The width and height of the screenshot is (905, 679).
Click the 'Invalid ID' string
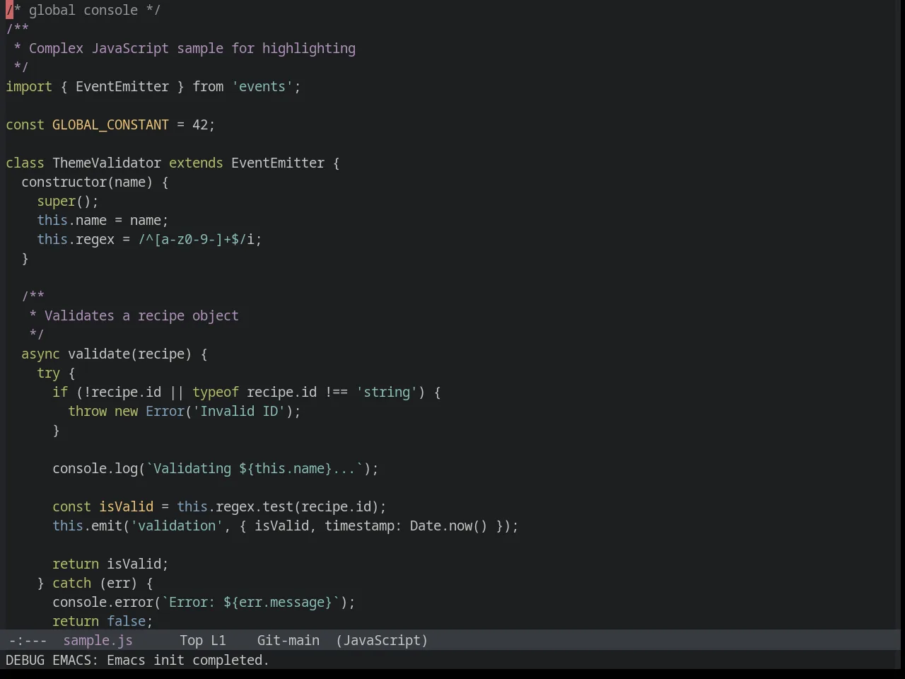click(x=239, y=411)
